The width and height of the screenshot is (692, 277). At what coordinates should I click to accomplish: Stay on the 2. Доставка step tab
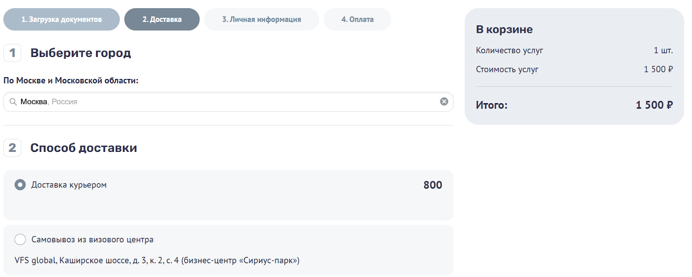point(162,19)
